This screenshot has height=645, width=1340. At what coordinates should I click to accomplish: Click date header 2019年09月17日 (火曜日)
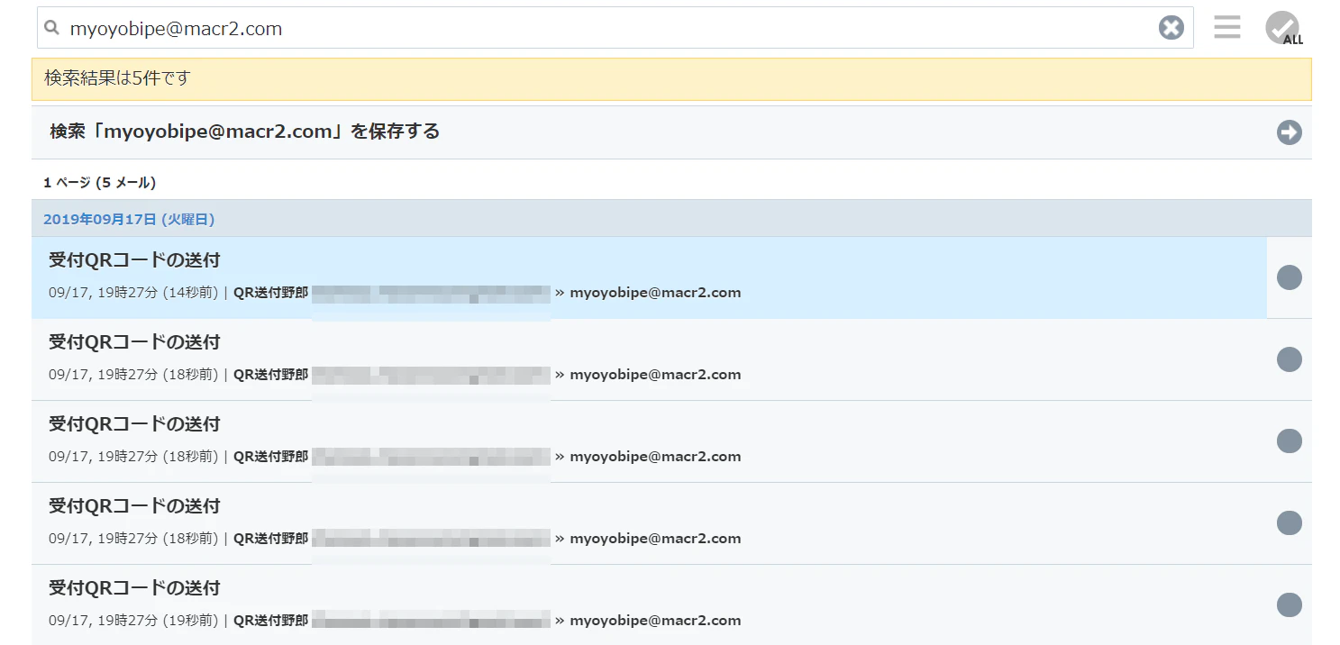(129, 219)
